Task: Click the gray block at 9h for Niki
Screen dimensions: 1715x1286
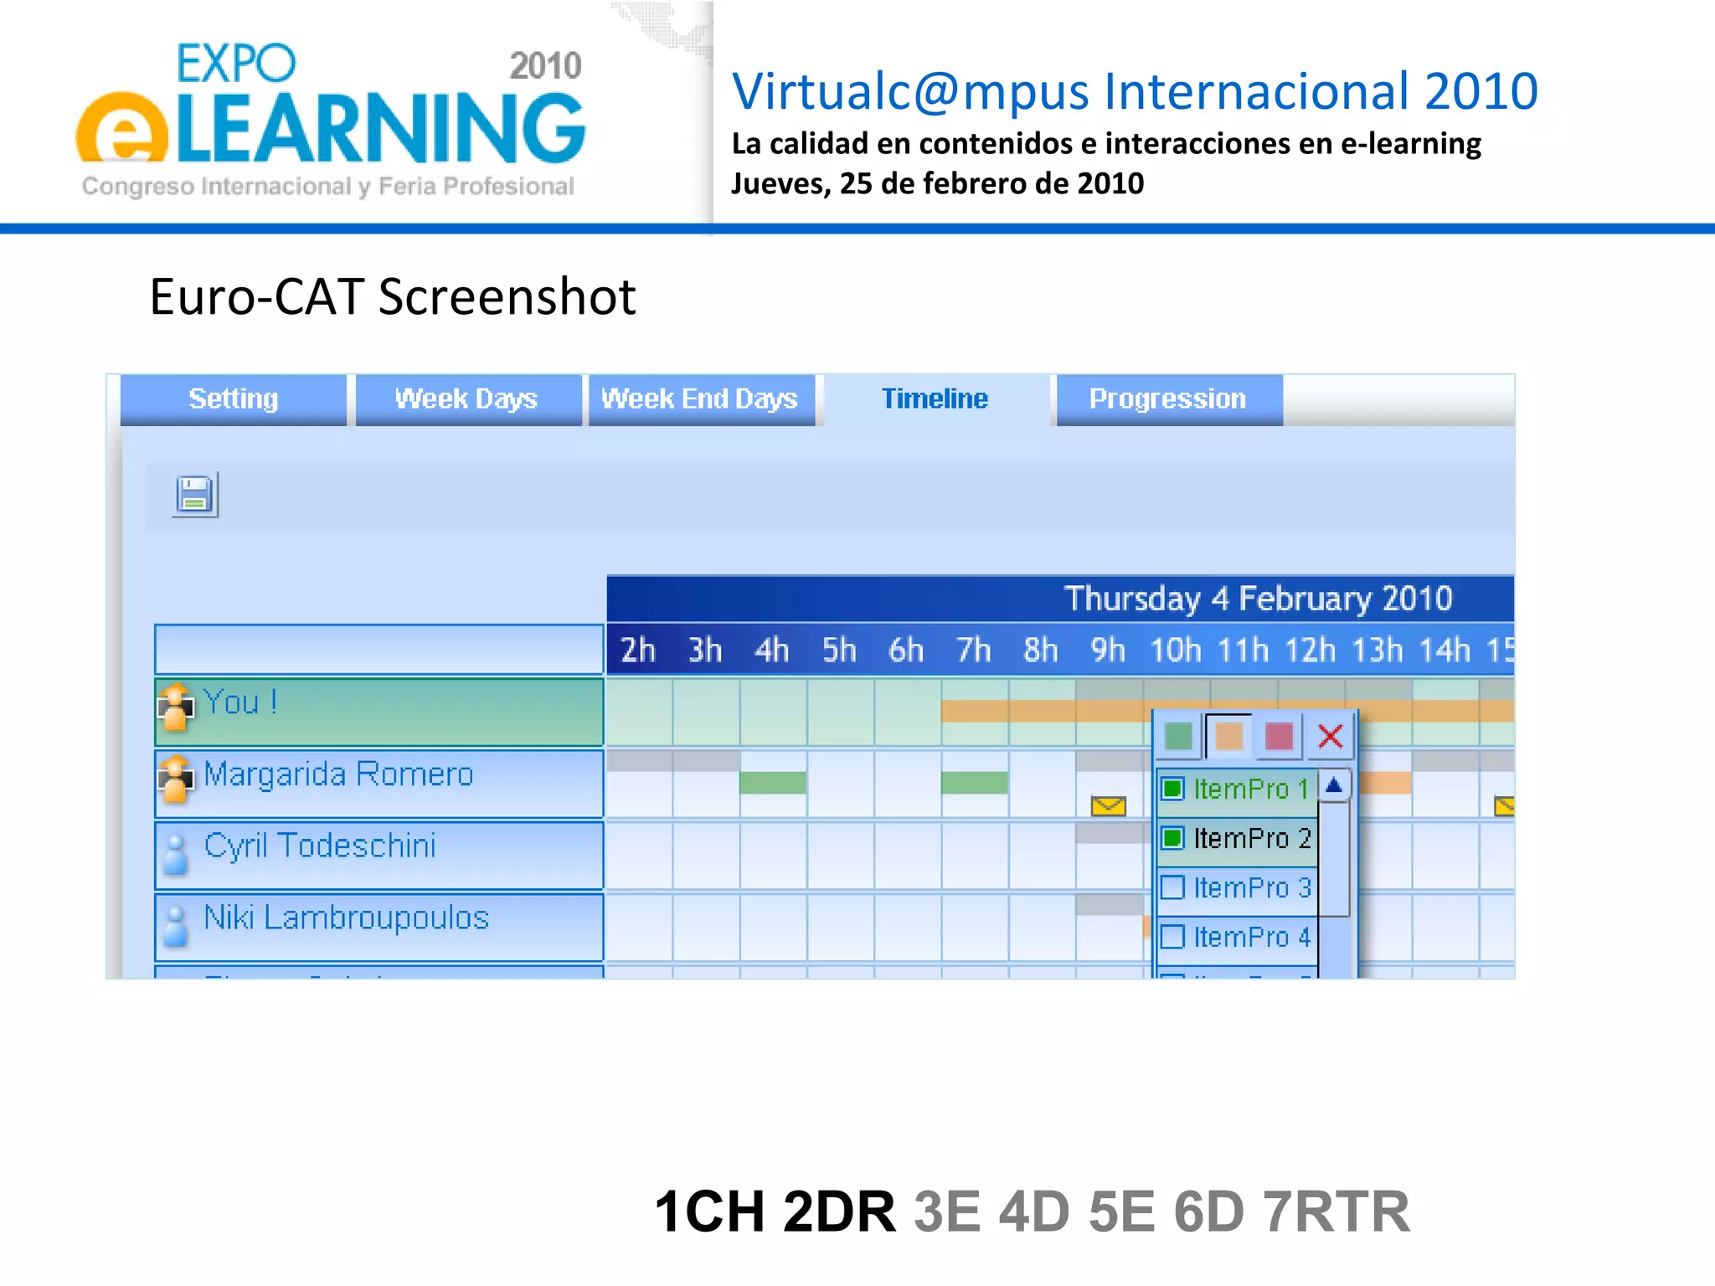Action: tap(1110, 905)
